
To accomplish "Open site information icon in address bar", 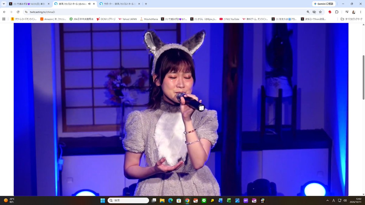I will [26, 12].
